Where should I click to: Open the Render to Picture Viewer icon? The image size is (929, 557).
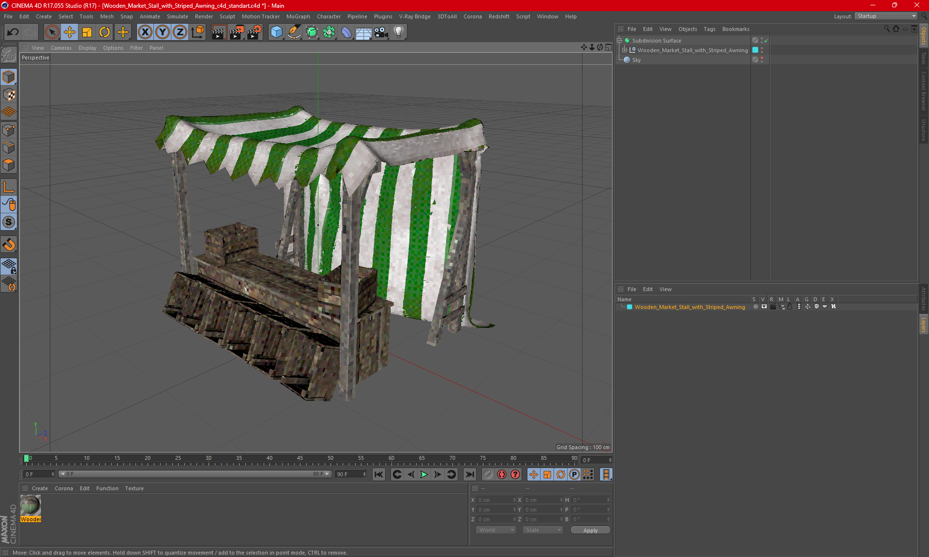[237, 32]
